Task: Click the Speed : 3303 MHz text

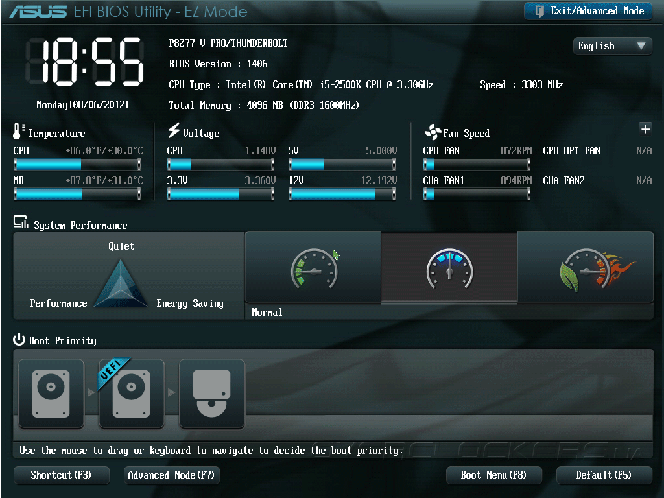Action: pos(521,85)
